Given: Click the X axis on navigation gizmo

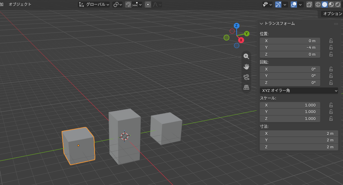Looking at the screenshot, I should coord(241,40).
